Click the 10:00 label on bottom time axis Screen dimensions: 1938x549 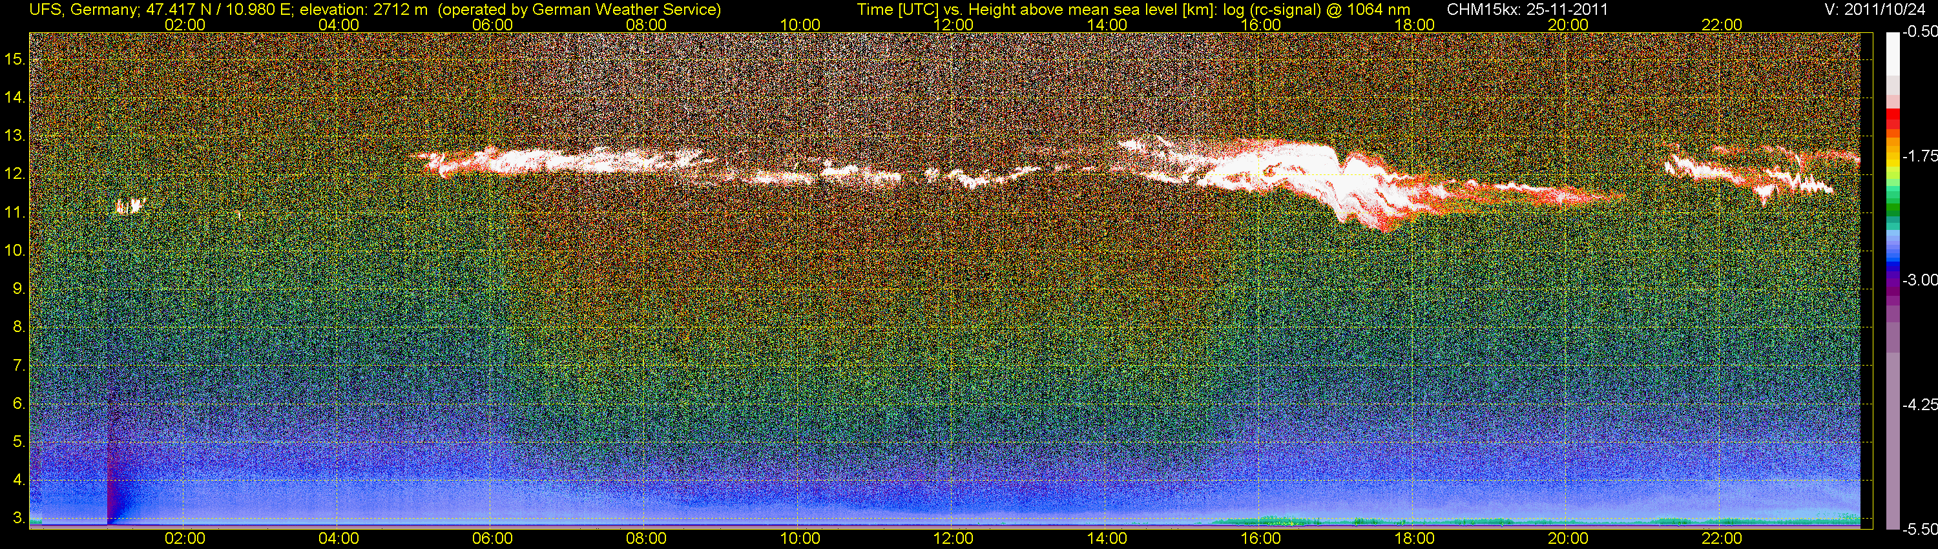(800, 539)
